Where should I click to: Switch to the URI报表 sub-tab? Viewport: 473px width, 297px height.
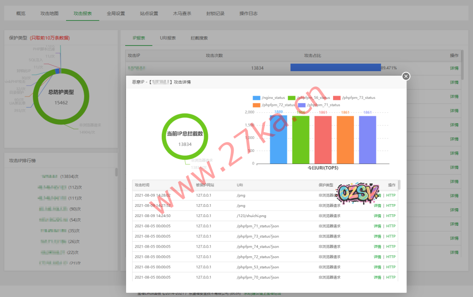168,38
